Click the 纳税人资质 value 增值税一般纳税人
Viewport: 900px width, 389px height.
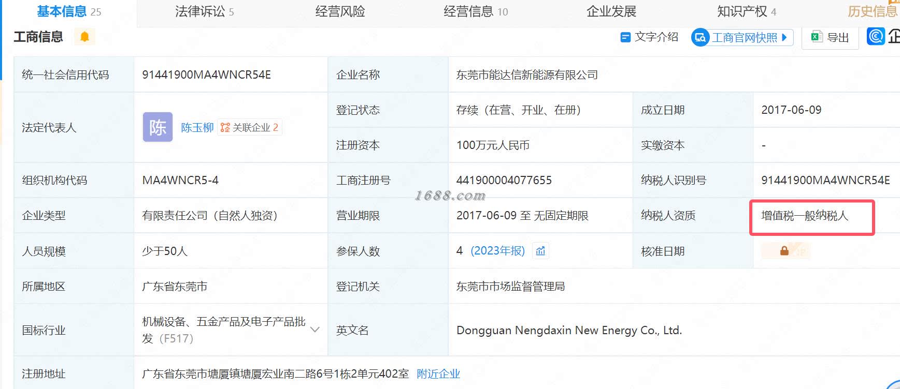point(805,216)
